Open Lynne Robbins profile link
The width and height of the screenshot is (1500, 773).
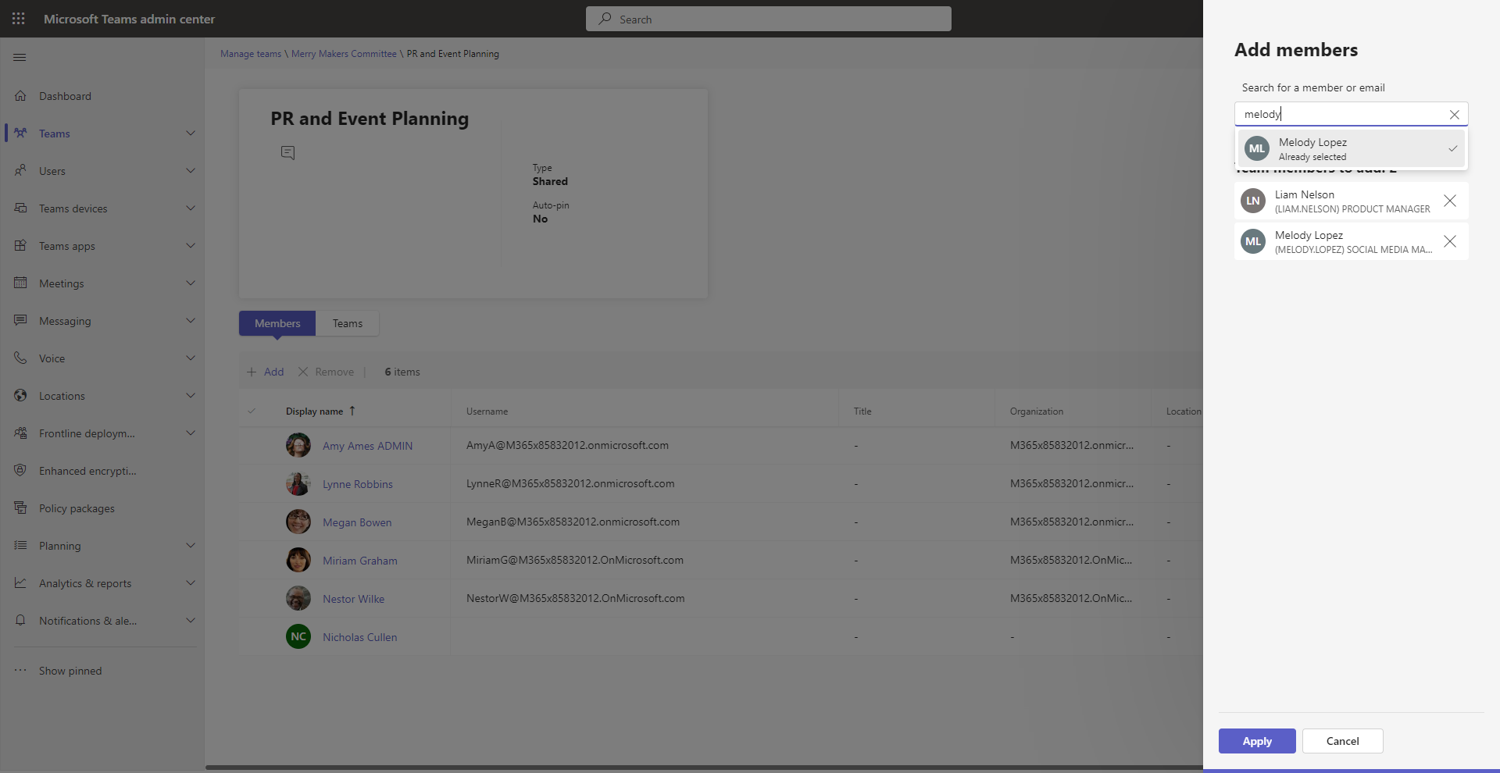[358, 484]
